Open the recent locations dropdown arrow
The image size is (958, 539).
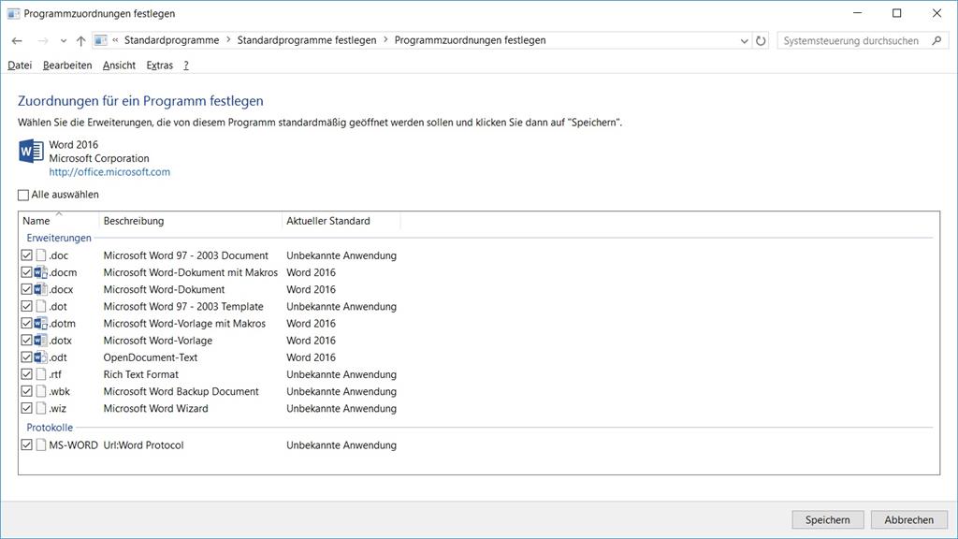tap(64, 41)
